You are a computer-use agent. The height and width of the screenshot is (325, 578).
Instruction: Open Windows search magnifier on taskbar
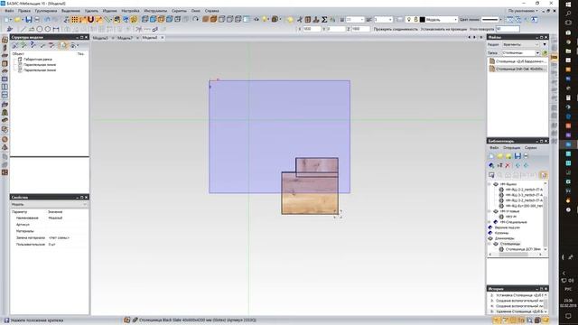coord(568,14)
